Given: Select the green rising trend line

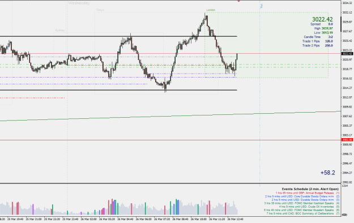Looking at the screenshot, I should 170,116.
